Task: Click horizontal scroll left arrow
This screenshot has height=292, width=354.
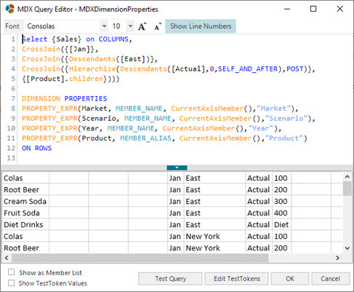Action: 7,258
